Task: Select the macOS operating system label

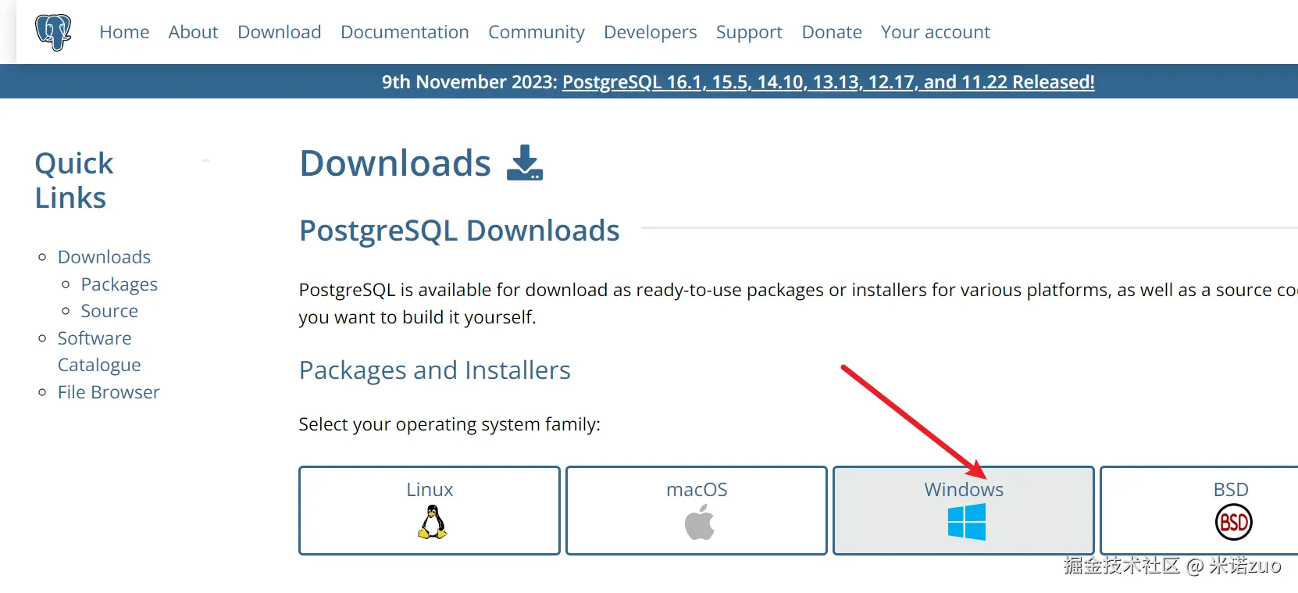Action: [x=697, y=490]
